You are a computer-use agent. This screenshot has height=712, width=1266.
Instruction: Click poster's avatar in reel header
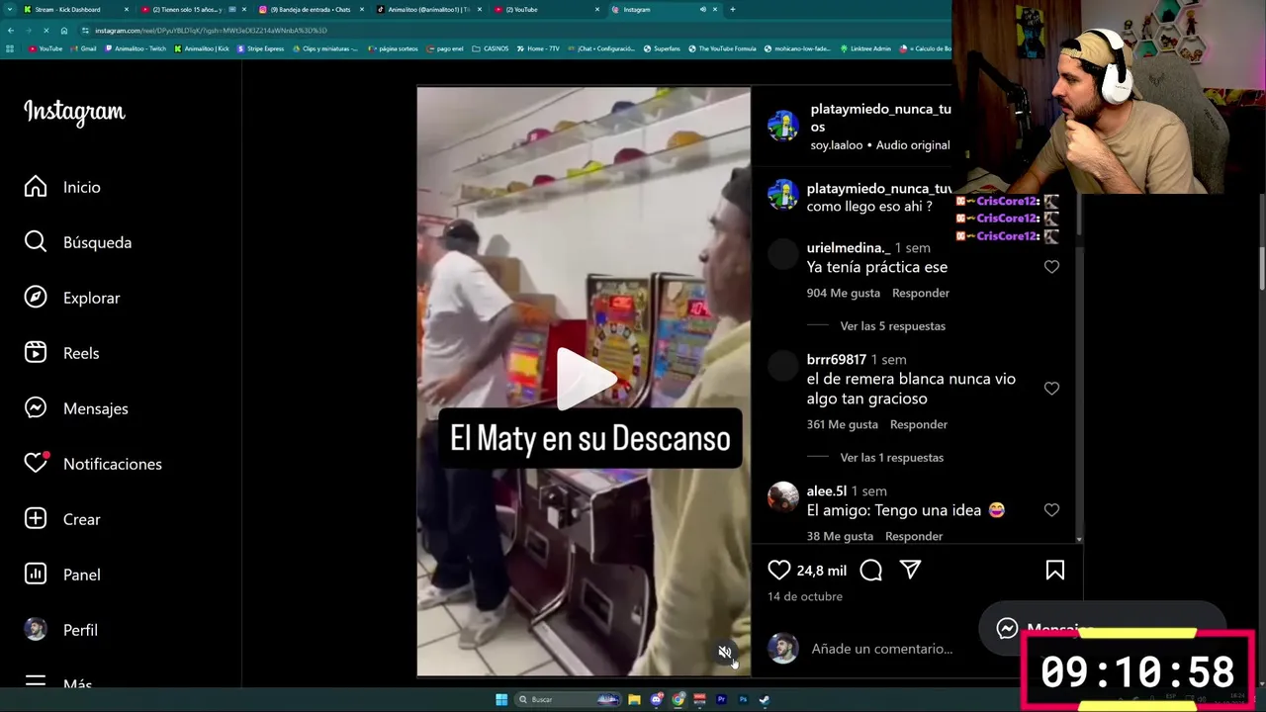click(x=782, y=126)
